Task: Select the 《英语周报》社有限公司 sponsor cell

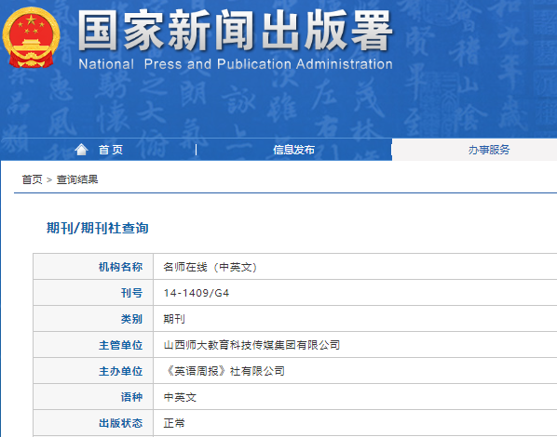Action: [355, 371]
